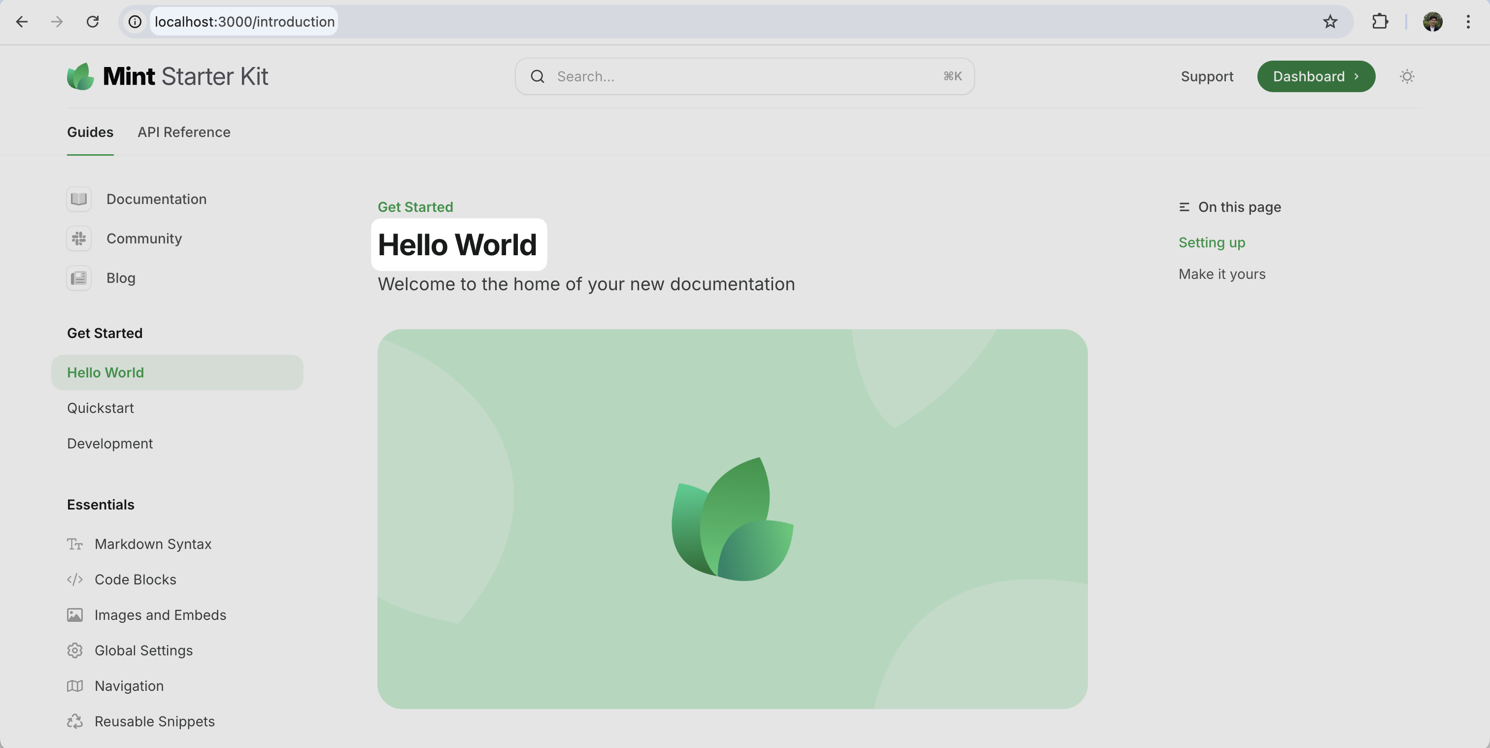Open Global Settings via its gear icon
Viewport: 1490px width, 748px height.
pyautogui.click(x=74, y=650)
